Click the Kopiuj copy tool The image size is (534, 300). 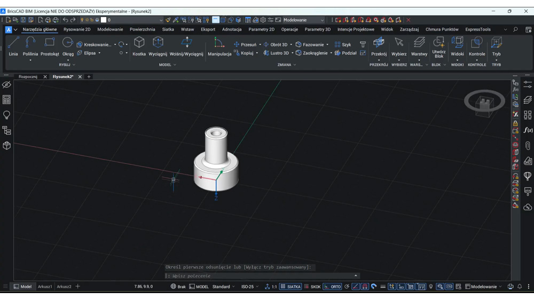[244, 53]
